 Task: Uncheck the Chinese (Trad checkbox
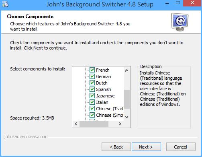(92, 109)
